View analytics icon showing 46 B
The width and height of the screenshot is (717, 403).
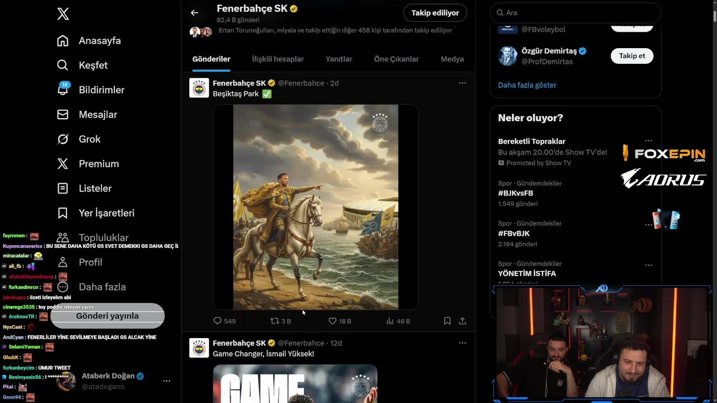390,321
